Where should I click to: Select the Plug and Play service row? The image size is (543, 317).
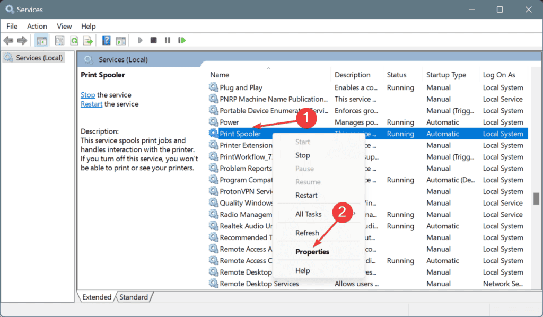(368, 87)
